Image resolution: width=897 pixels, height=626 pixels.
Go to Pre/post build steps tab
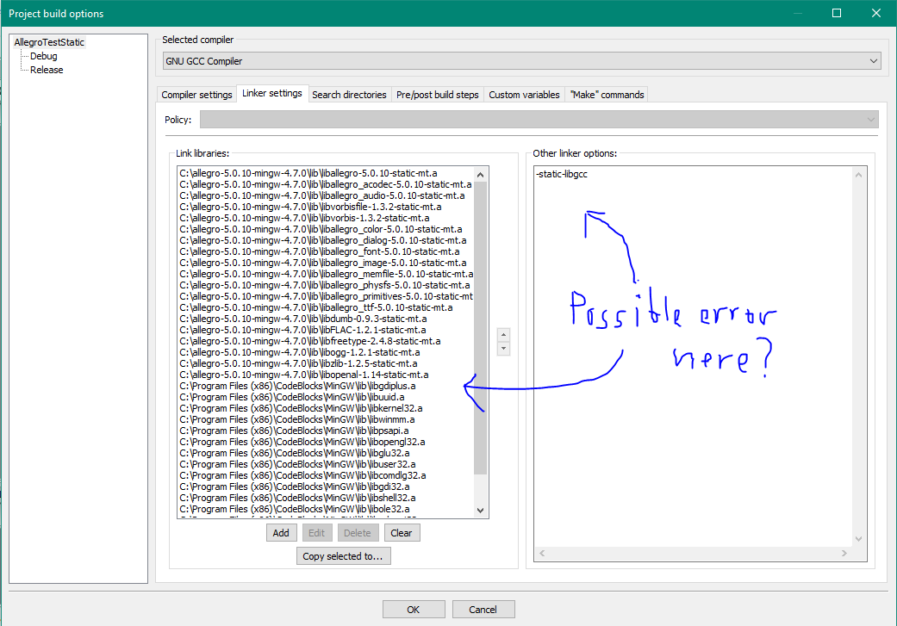coord(437,95)
